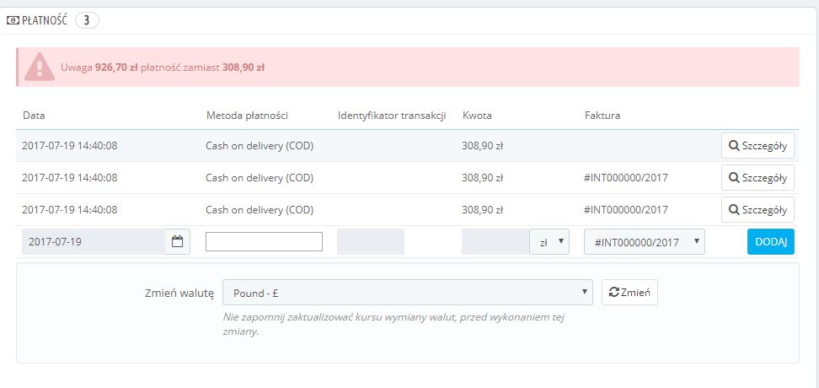Click the date input showing 2017-07-19

click(93, 242)
